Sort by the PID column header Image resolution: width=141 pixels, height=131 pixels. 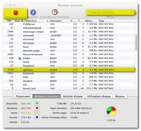9,21
